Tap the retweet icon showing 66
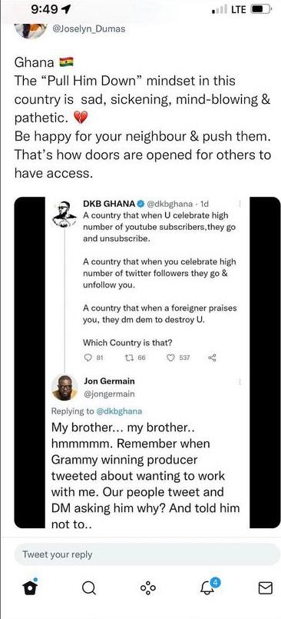The image size is (281, 619). [x=135, y=358]
